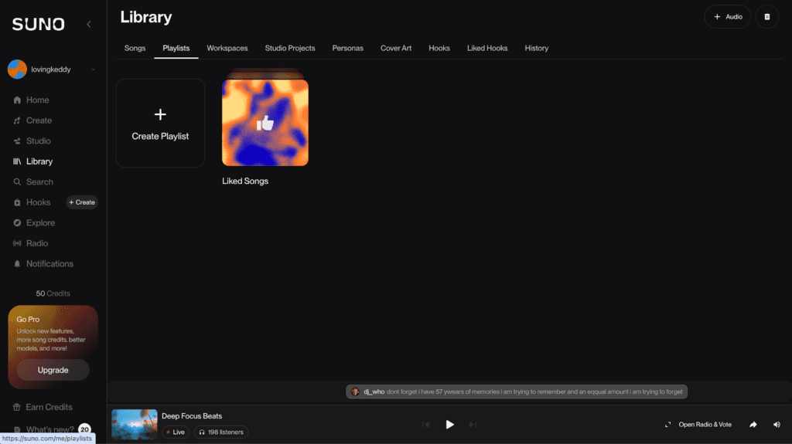The height and width of the screenshot is (444, 792).
Task: Click the + Audio upload button
Action: click(x=727, y=16)
